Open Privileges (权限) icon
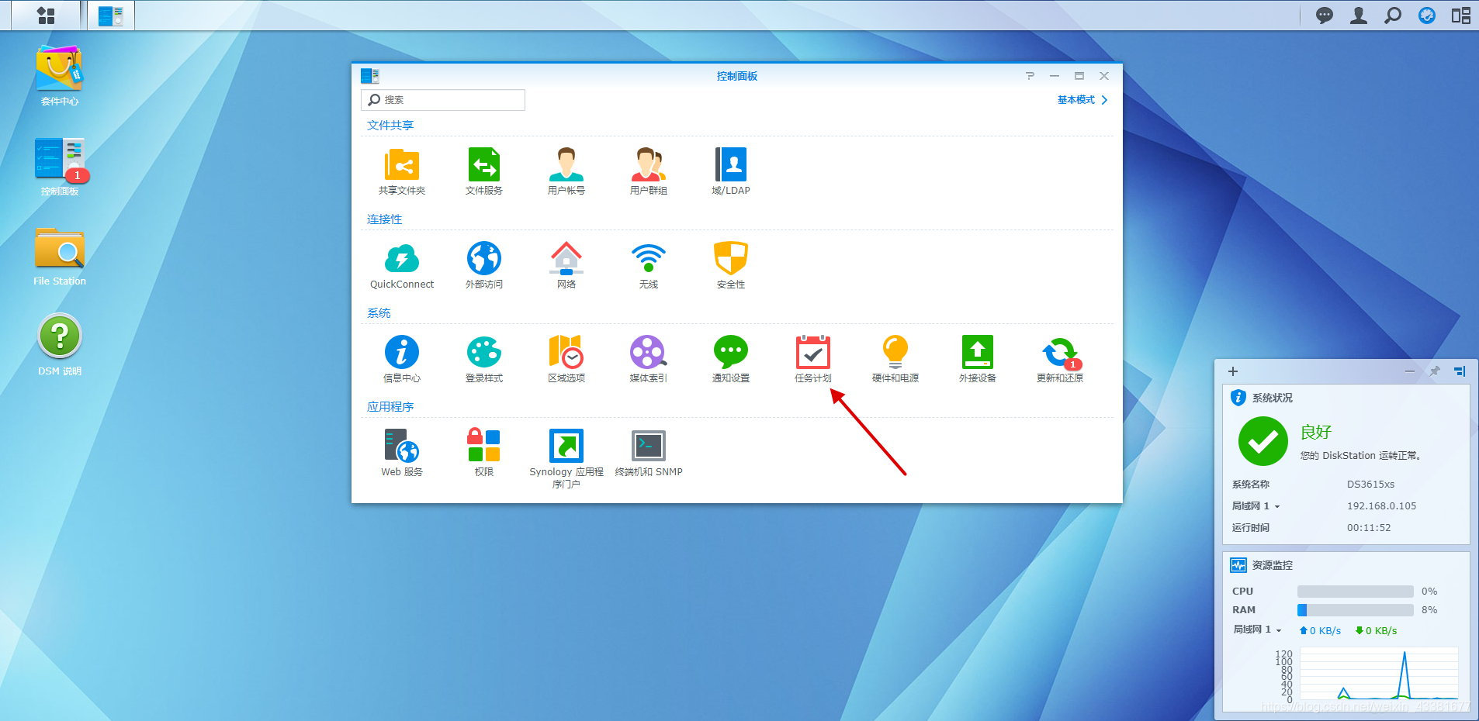The height and width of the screenshot is (721, 1479). tap(484, 447)
